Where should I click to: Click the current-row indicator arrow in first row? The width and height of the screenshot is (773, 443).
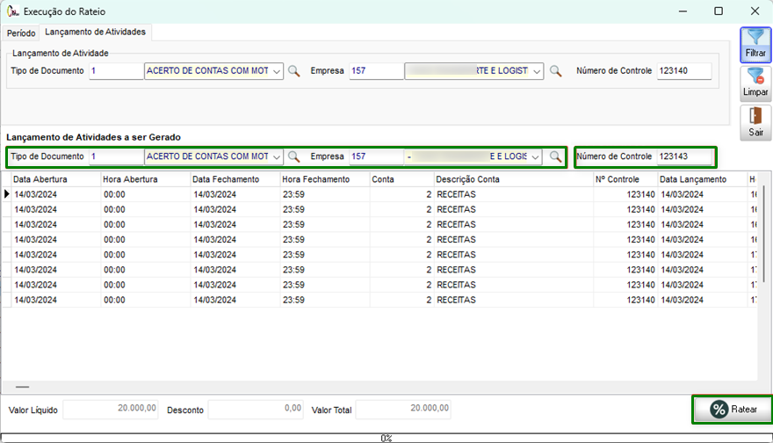6,194
